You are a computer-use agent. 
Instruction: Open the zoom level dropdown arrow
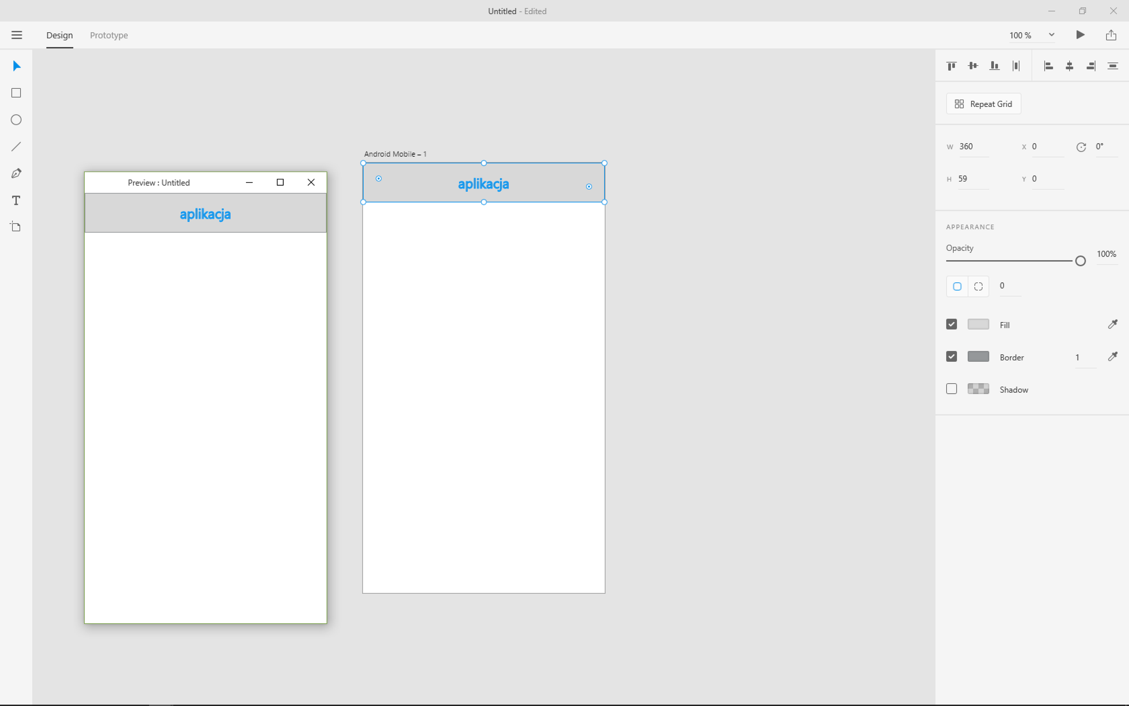1052,35
